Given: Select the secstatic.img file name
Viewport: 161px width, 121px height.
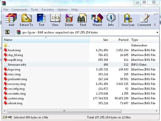Looking at the screenshot, I should 17,94.
